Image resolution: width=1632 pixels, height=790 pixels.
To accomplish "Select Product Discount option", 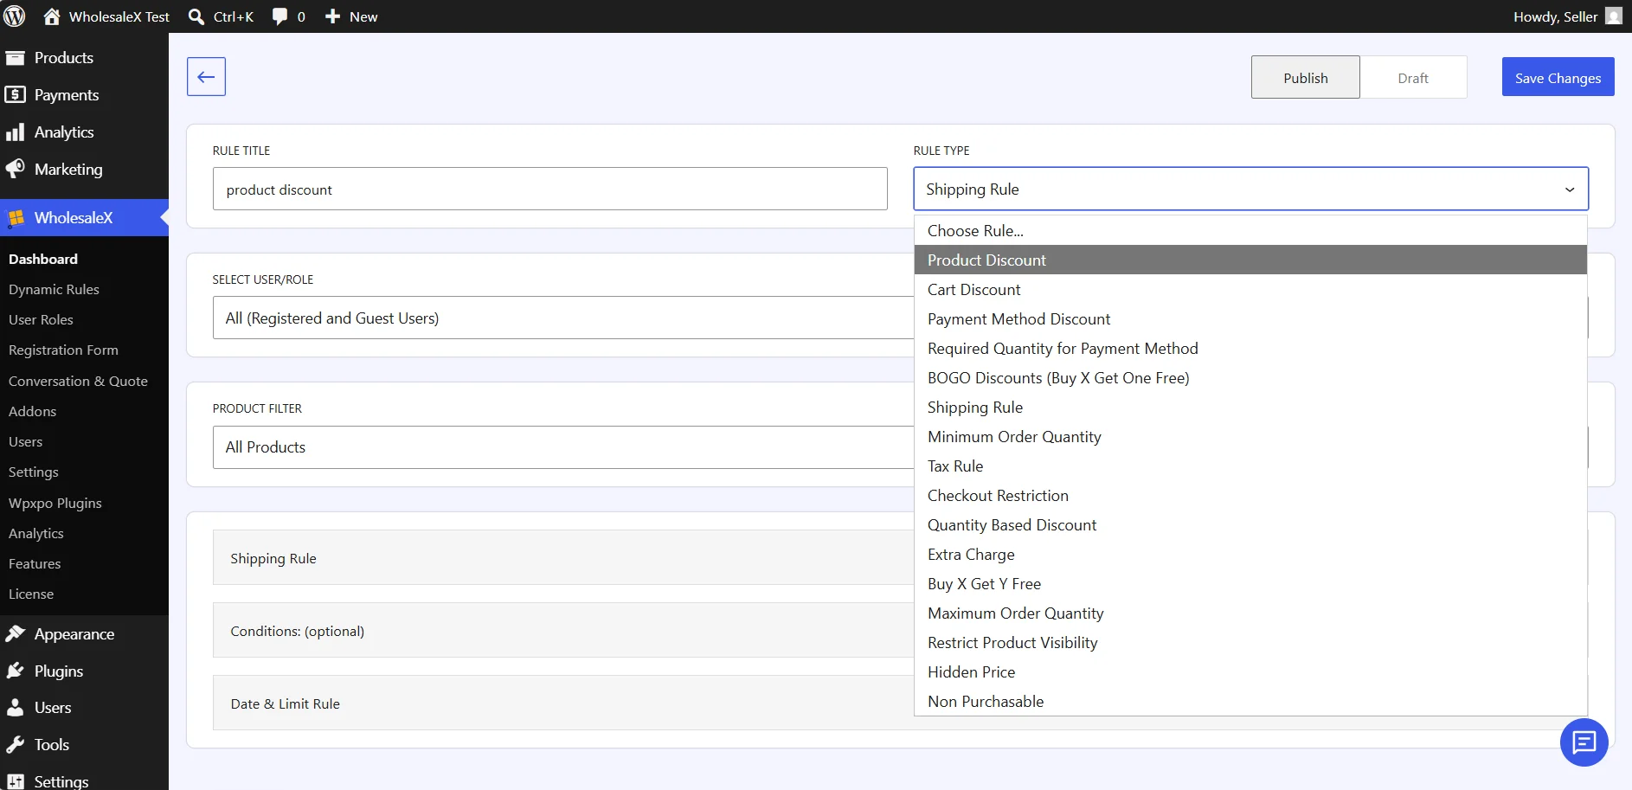I will coord(1250,260).
